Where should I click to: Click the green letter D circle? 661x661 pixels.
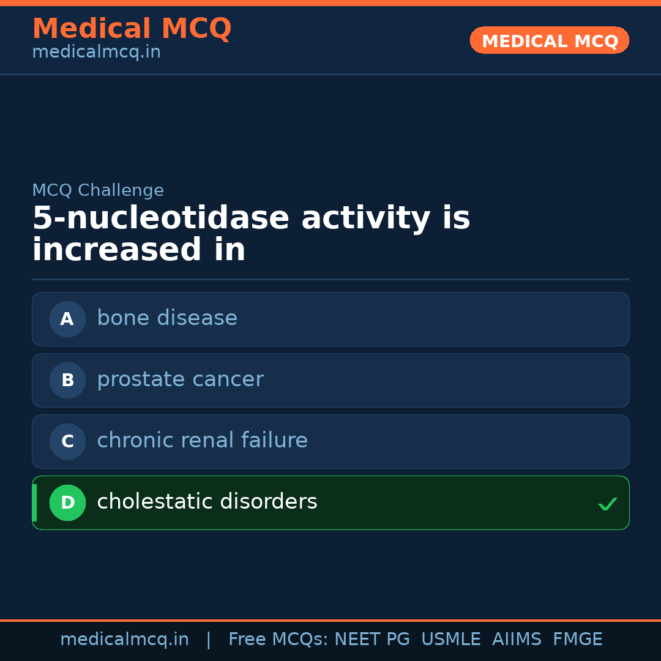pyautogui.click(x=67, y=502)
